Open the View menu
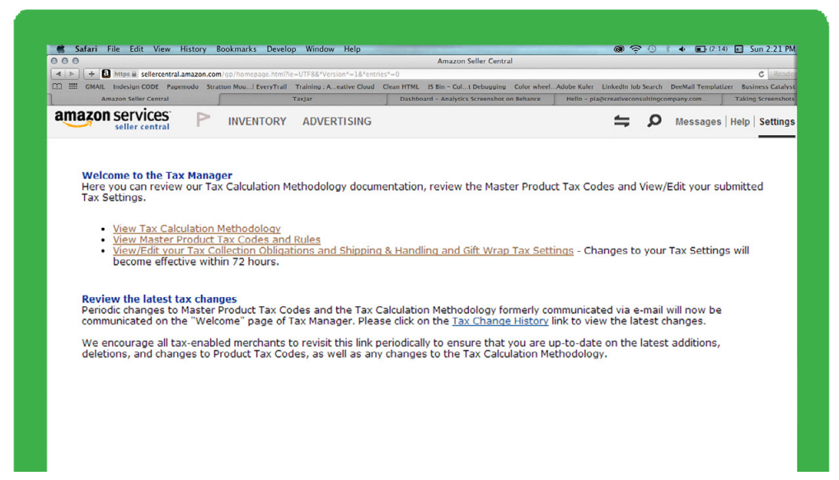This screenshot has height=480, width=839. [x=162, y=49]
